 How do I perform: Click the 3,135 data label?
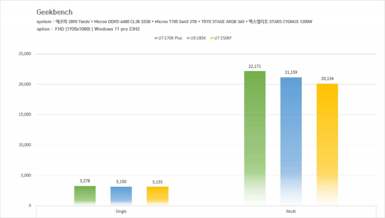(157, 182)
